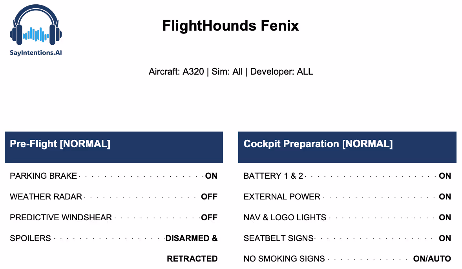Viewport: 462px width, 269px height.
Task: Select the BATTERY 1 & 2 item
Action: (x=274, y=176)
